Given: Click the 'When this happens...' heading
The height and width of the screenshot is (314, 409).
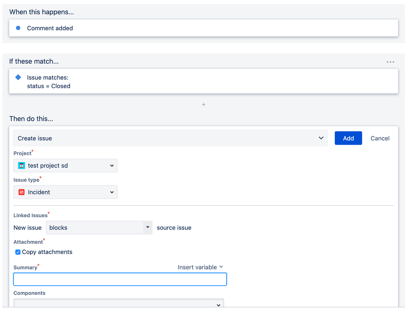Looking at the screenshot, I should [41, 12].
